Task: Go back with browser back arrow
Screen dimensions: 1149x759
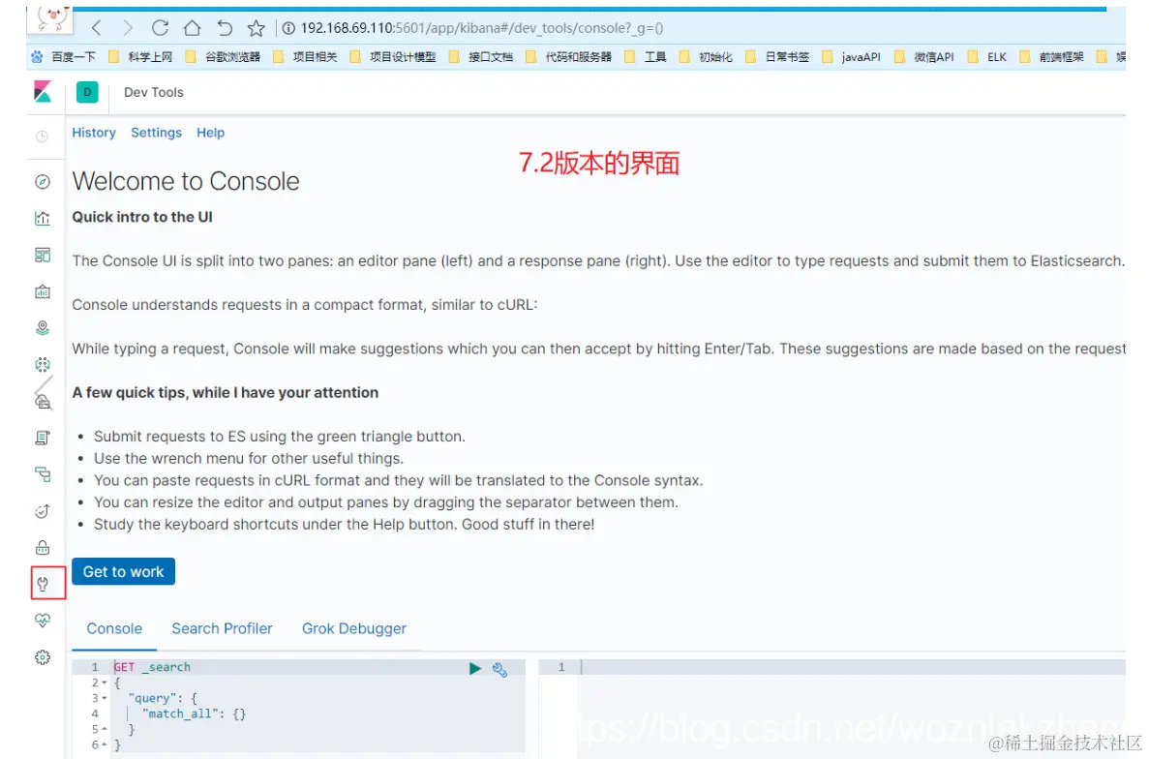Action: [97, 28]
